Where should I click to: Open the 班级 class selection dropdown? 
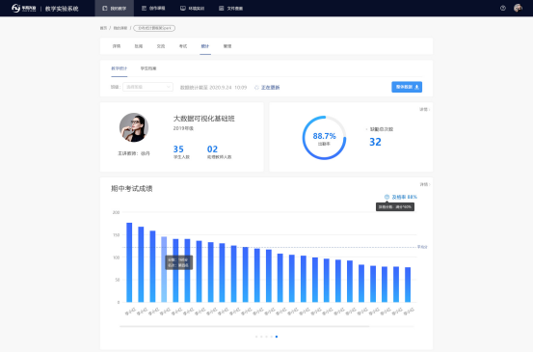(x=147, y=87)
